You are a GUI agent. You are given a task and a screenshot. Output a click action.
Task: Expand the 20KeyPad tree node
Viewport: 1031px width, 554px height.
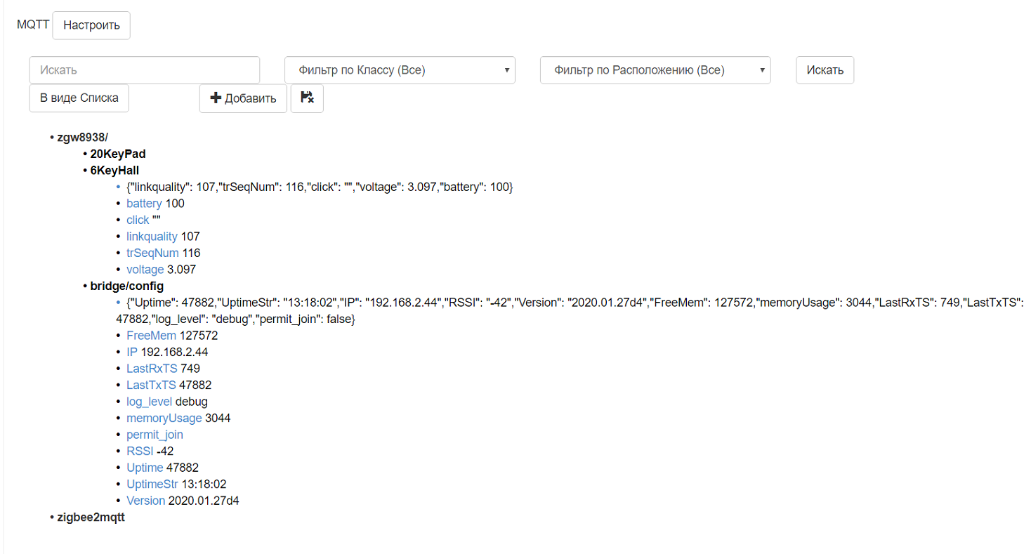point(118,153)
